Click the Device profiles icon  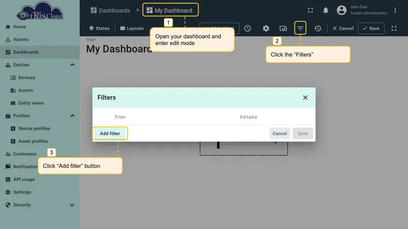pos(13,129)
